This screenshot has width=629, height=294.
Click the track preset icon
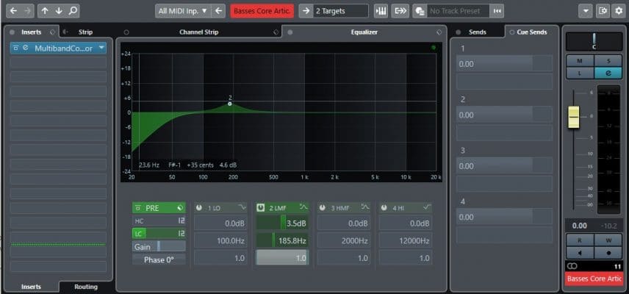point(420,11)
